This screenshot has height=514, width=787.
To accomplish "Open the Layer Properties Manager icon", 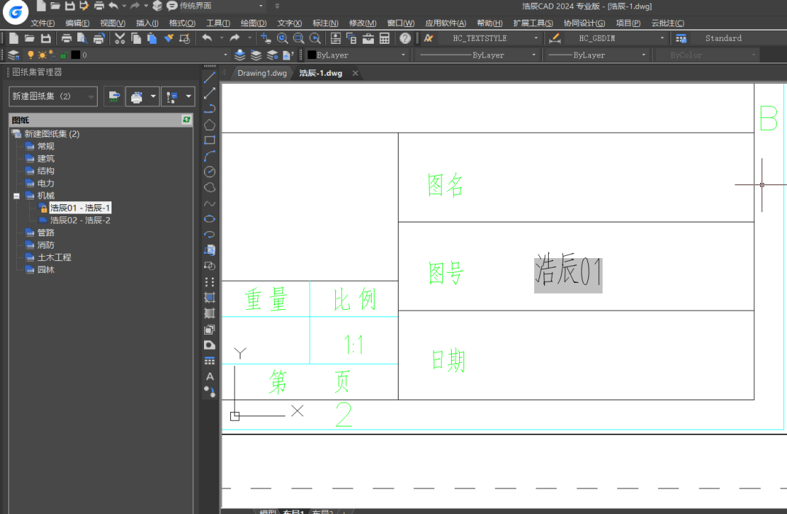I will [x=14, y=55].
